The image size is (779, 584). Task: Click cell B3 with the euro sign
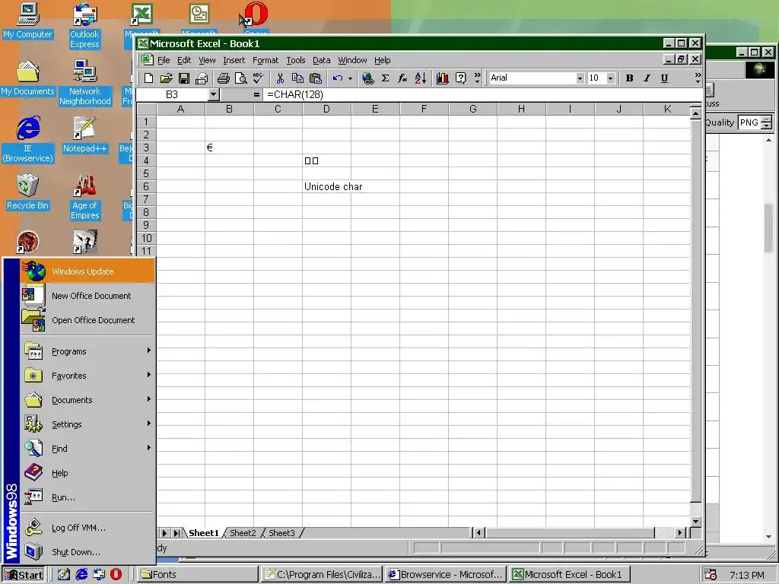click(x=229, y=148)
